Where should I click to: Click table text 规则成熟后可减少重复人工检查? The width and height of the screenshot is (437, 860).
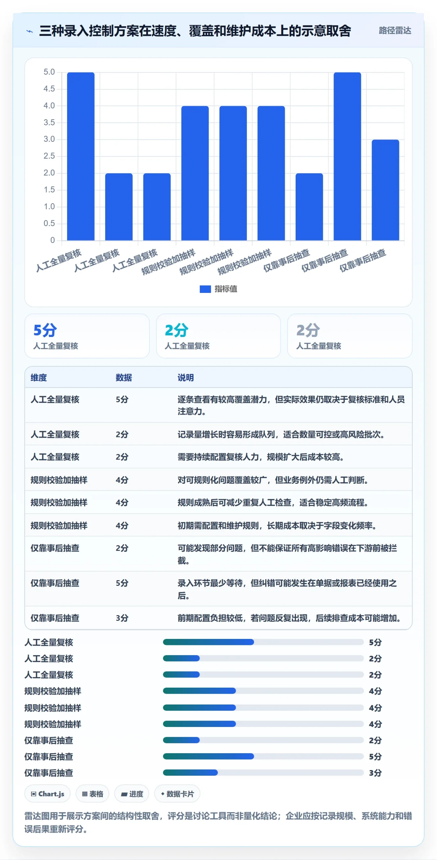[x=234, y=503]
